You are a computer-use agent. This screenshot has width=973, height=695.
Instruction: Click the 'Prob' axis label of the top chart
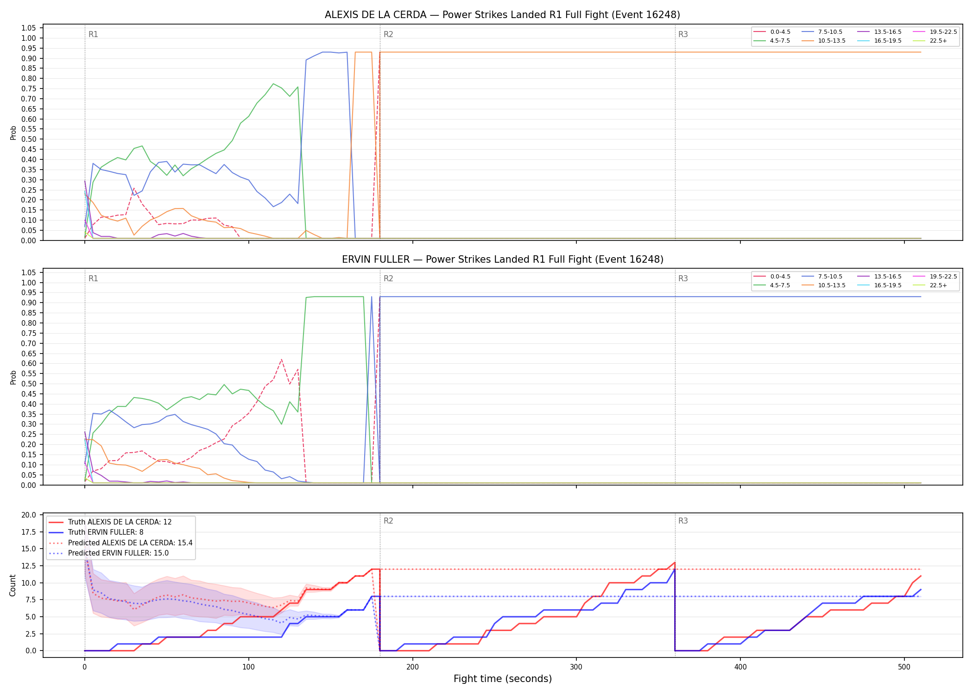click(13, 133)
